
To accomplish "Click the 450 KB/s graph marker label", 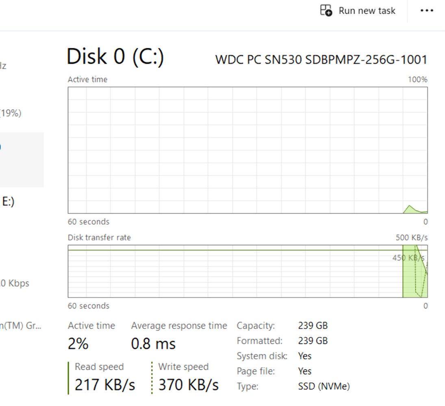I will pos(408,258).
